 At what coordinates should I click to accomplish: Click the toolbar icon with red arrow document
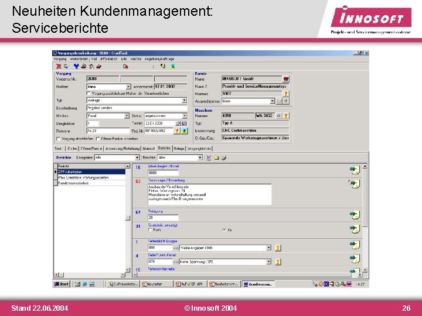point(125,66)
